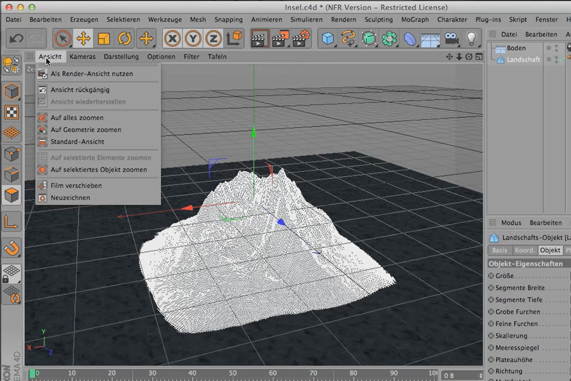Viewport: 571px width, 381px height.
Task: Activate the Move tool
Action: click(83, 39)
